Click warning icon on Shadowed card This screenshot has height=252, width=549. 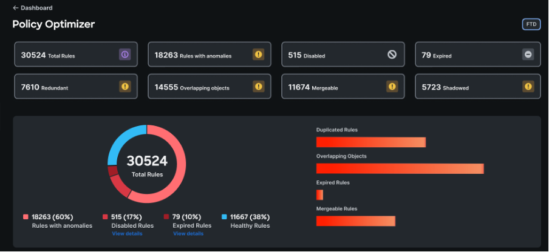tap(528, 87)
